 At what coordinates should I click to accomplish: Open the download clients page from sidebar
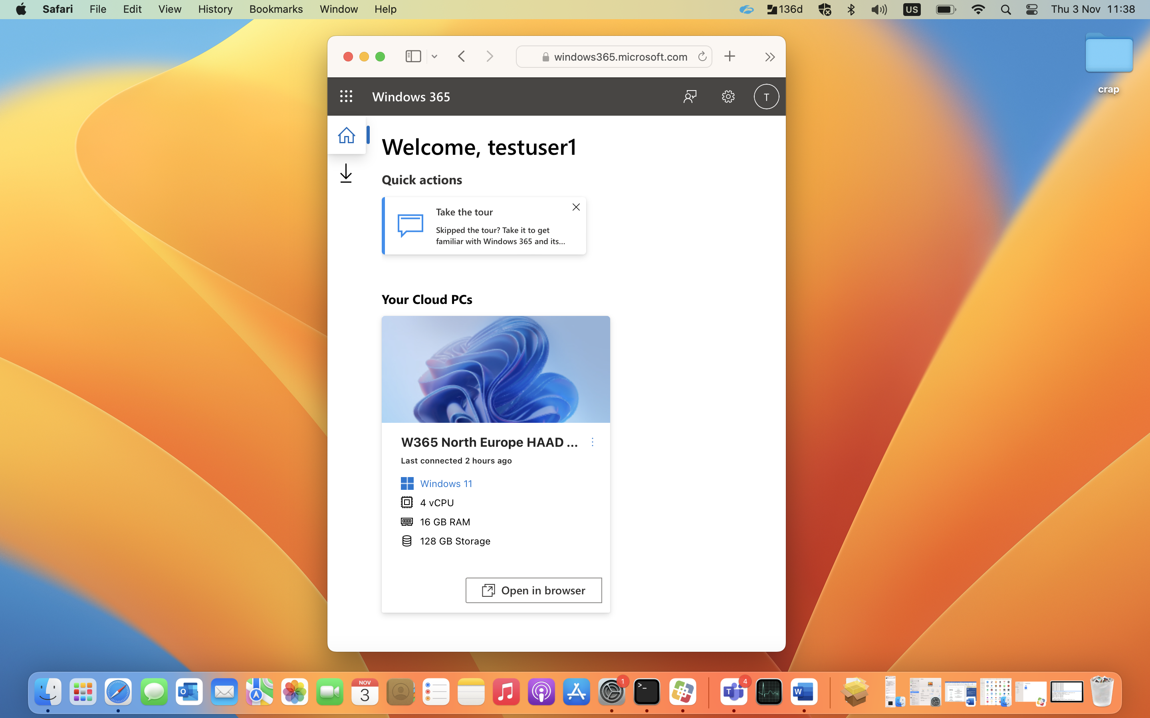(x=346, y=173)
